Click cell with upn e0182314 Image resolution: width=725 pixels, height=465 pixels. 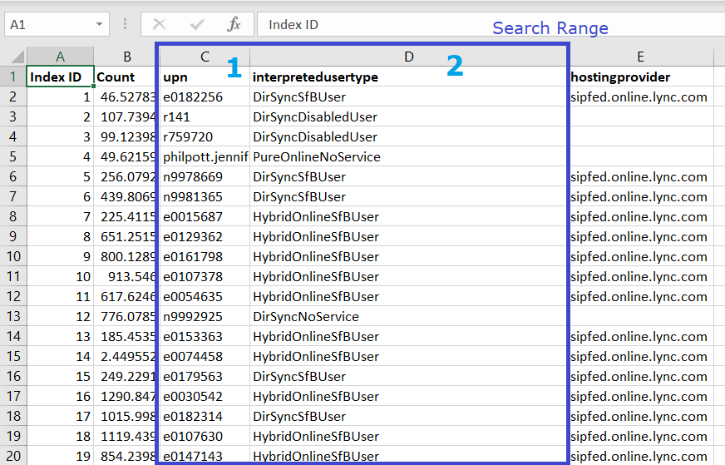[x=205, y=416]
